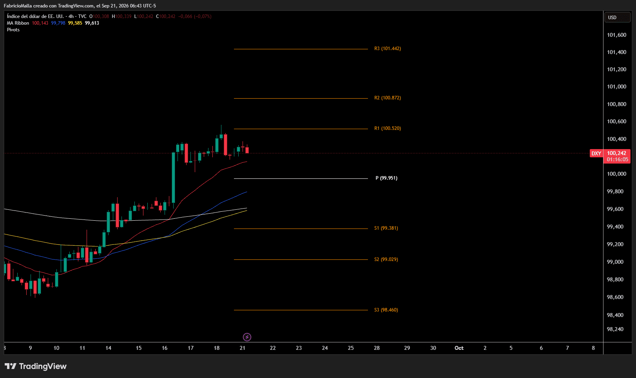Click the R3 (101.442) pivot label
Screen dimensions: 636x378
tap(388, 49)
